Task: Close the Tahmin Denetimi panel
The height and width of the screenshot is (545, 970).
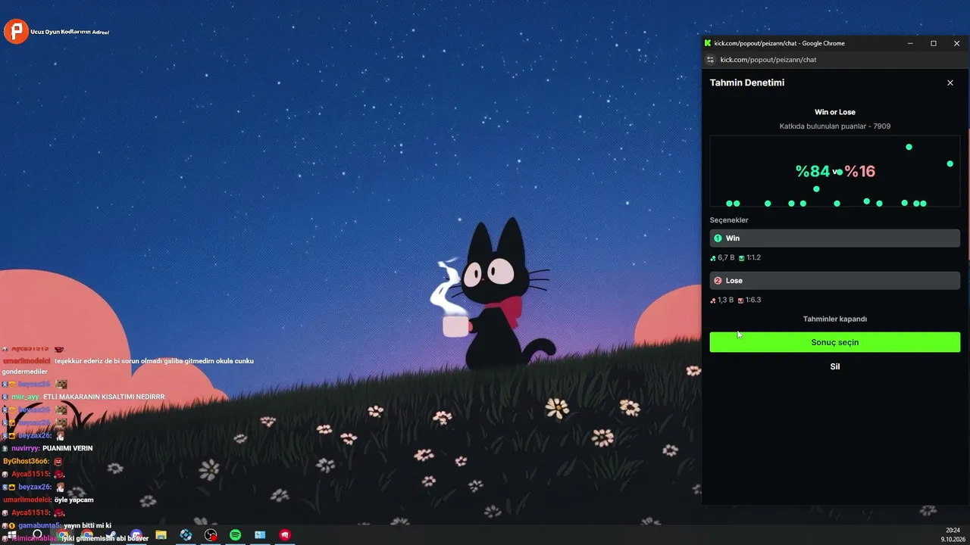Action: [950, 83]
